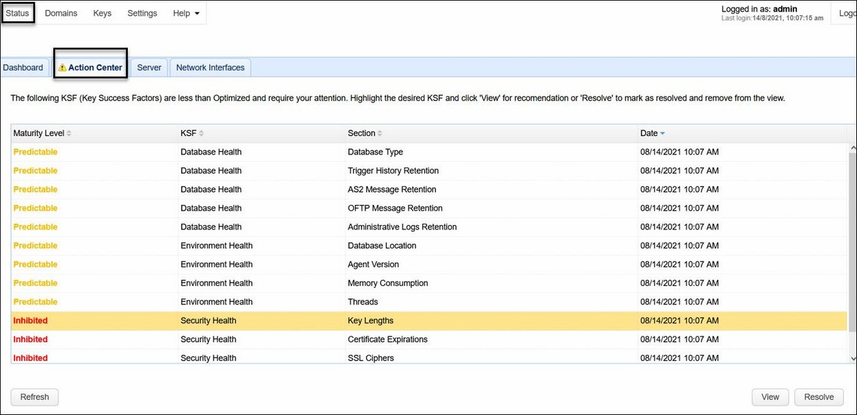Click Environment Health in the Threads row
The image size is (857, 415).
pyautogui.click(x=217, y=302)
